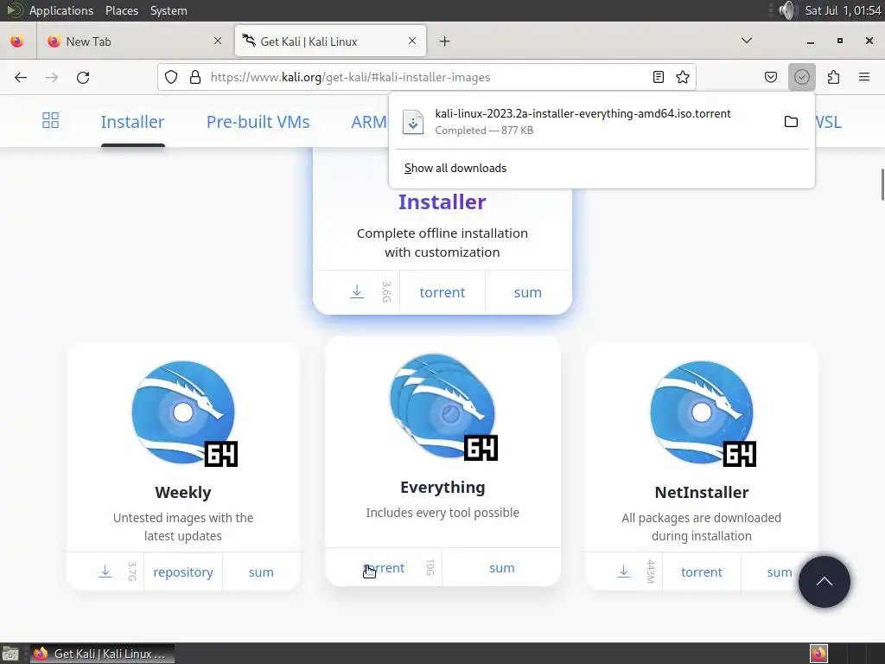Click the Firefox taskbar window button

(x=102, y=654)
